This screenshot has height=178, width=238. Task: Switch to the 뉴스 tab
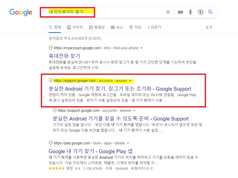tap(117, 27)
